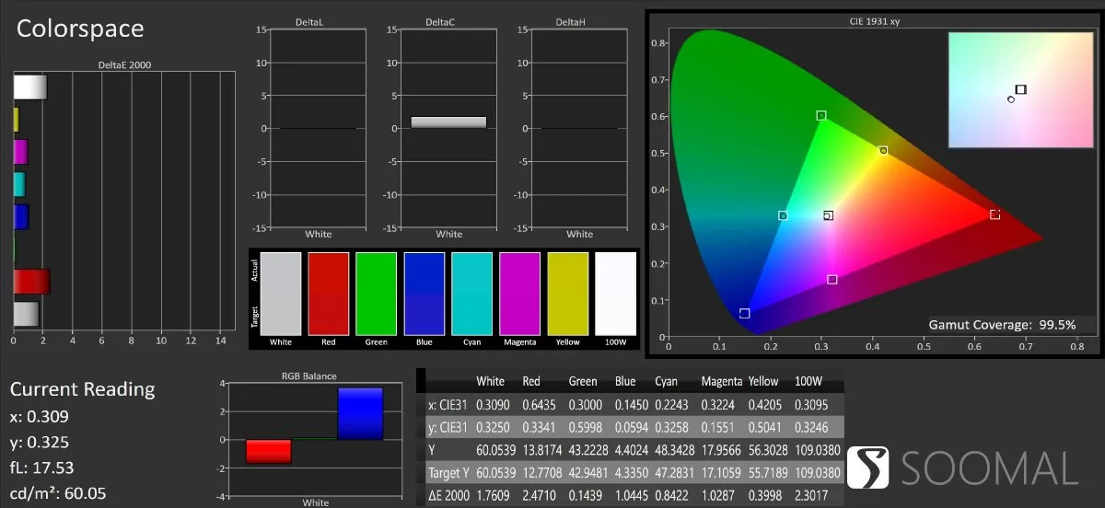Click the White ΔE 2000 value 1.7609

492,496
